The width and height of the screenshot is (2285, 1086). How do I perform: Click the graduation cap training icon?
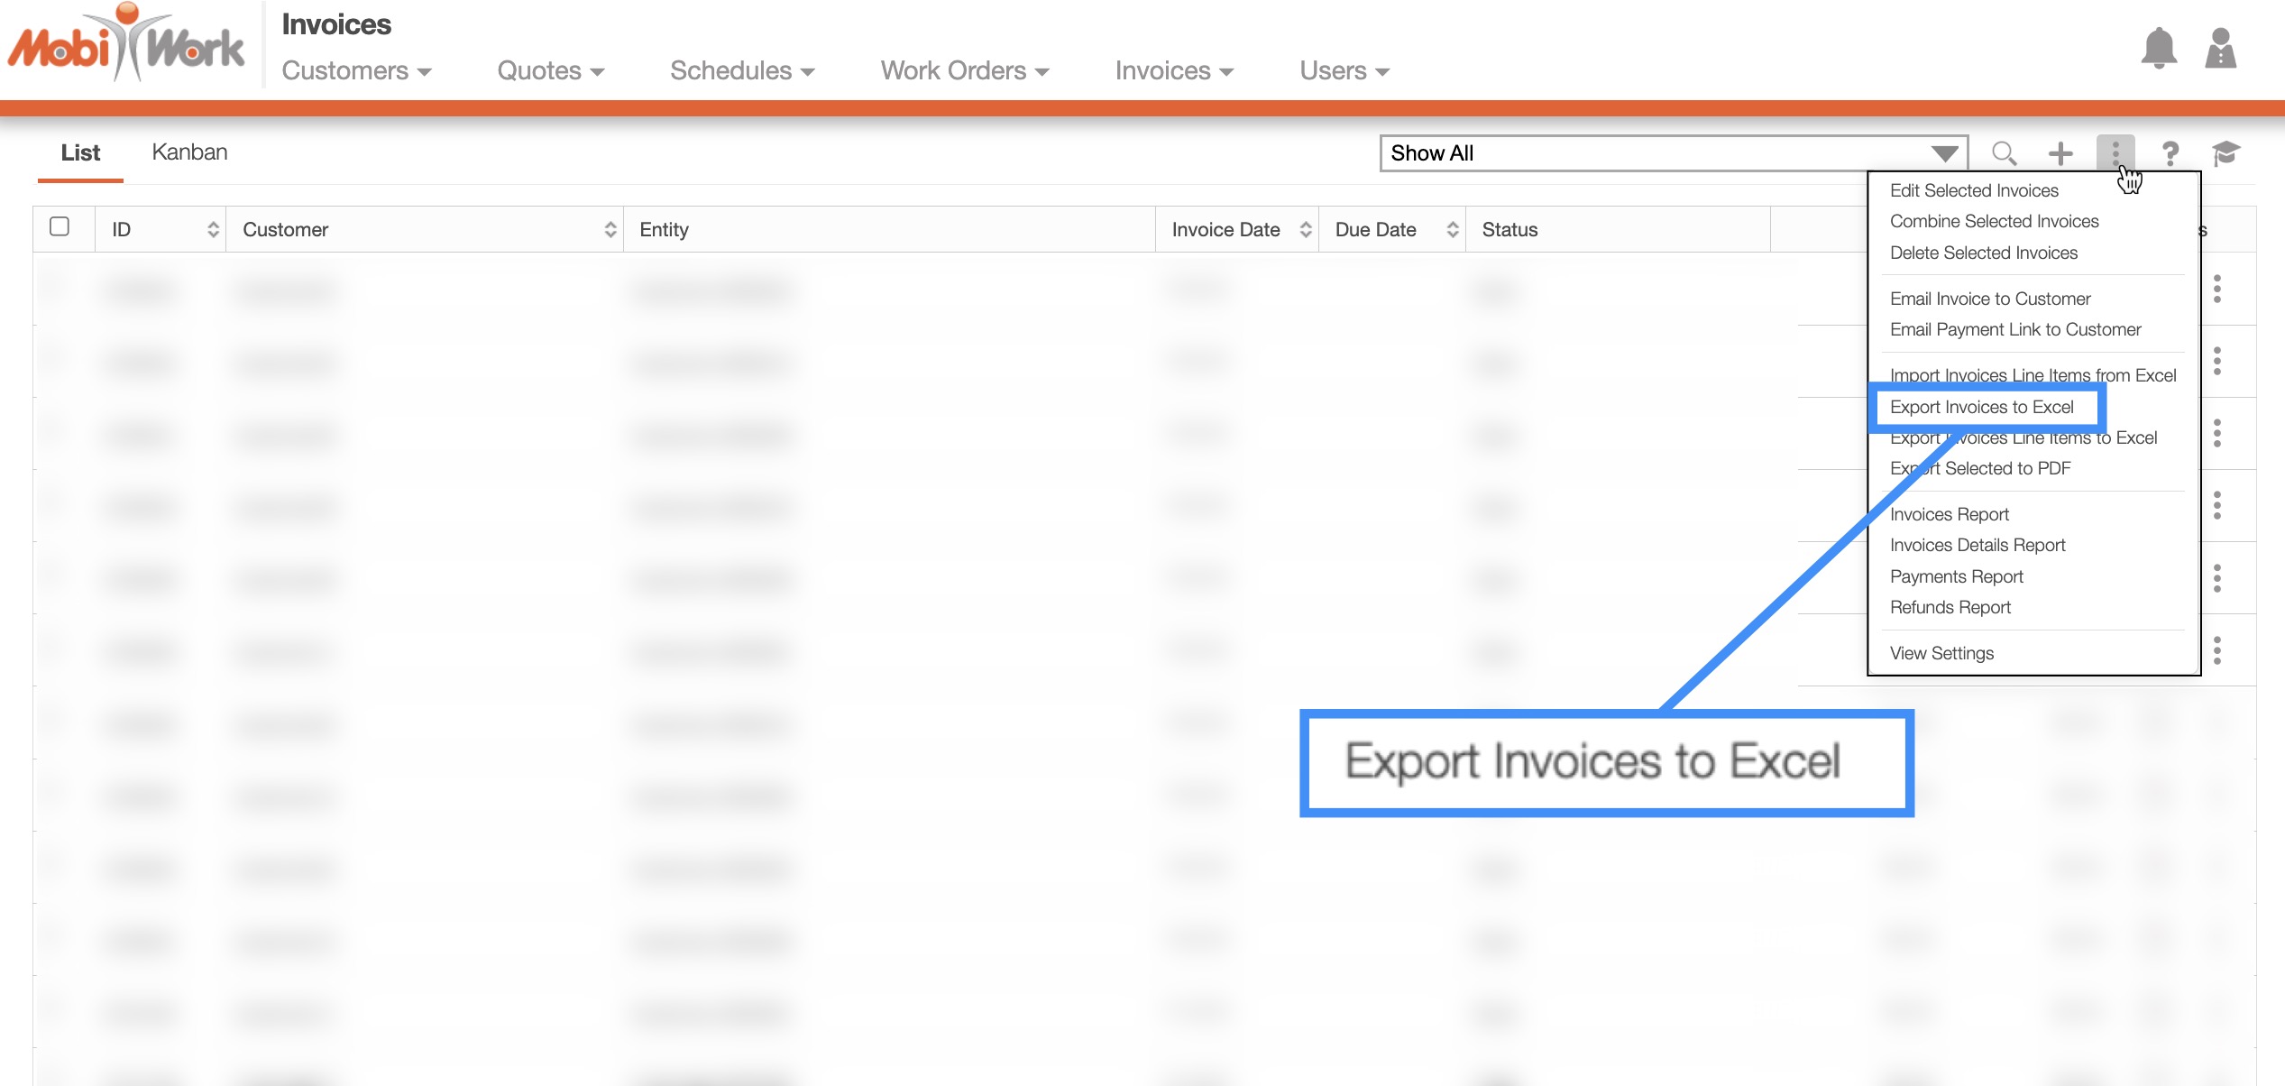click(x=2225, y=153)
